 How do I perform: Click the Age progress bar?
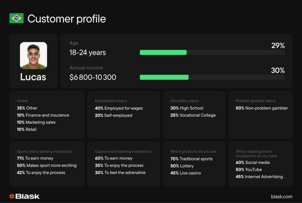(x=212, y=52)
